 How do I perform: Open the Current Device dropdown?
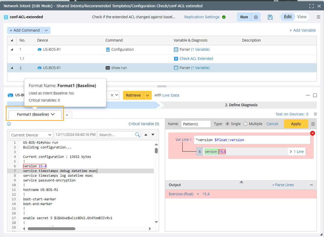tap(31, 135)
